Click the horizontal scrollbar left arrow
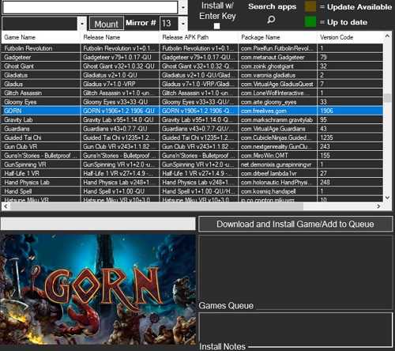The image size is (395, 351). [6, 206]
